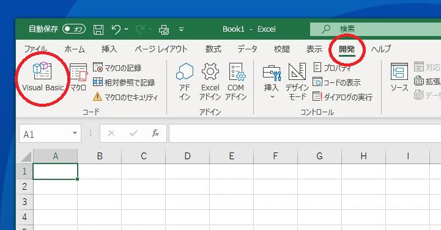Switch to the ホーム tab
This screenshot has height=230, width=441.
(75, 49)
